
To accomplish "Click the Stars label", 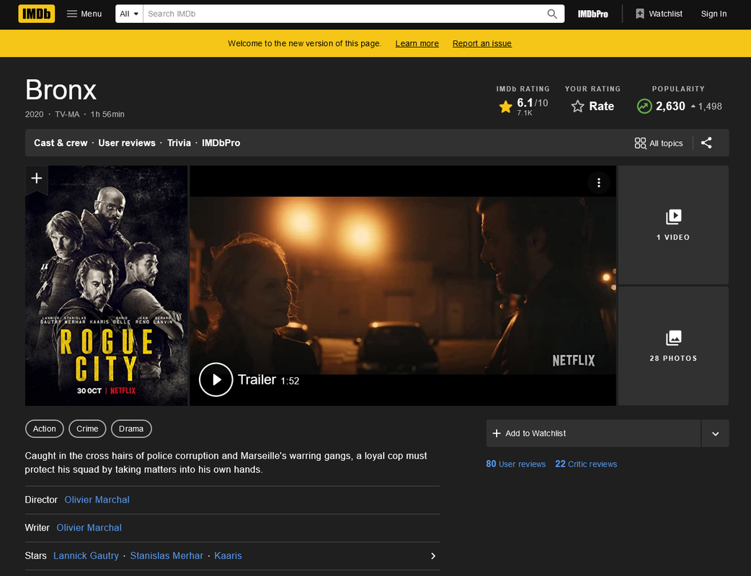I will [x=35, y=556].
